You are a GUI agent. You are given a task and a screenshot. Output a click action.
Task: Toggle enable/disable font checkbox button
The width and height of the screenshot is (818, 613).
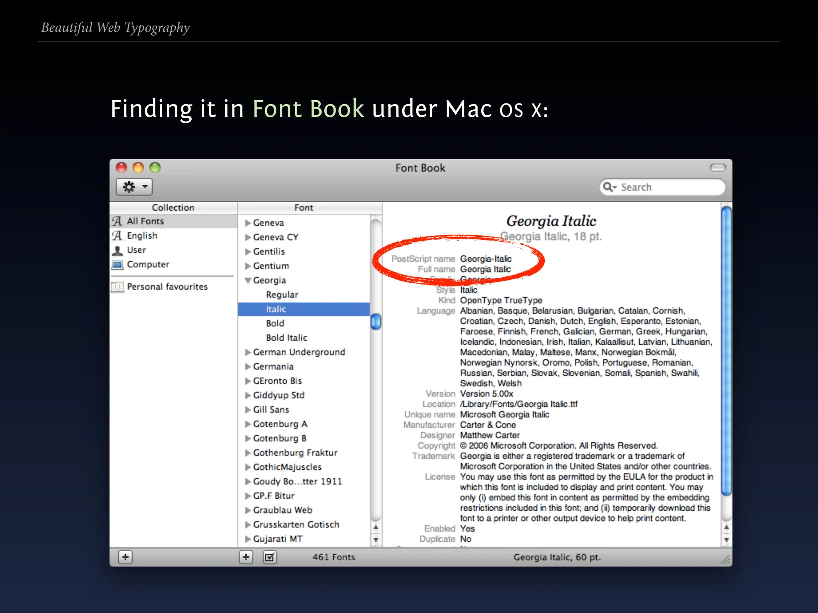pos(270,557)
